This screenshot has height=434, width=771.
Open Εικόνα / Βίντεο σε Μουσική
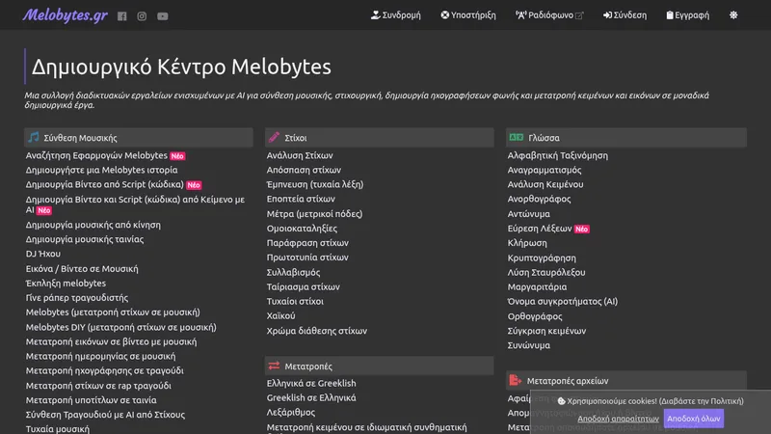click(82, 269)
